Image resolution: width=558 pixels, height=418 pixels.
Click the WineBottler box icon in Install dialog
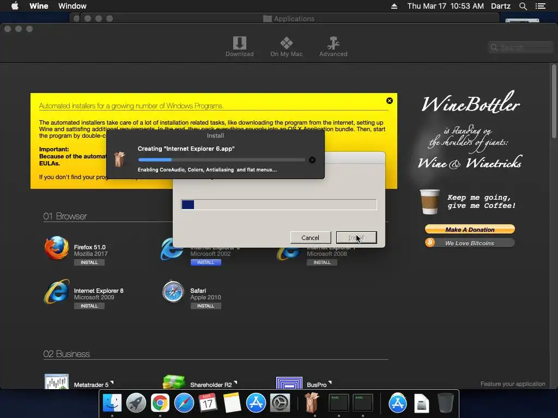click(119, 159)
